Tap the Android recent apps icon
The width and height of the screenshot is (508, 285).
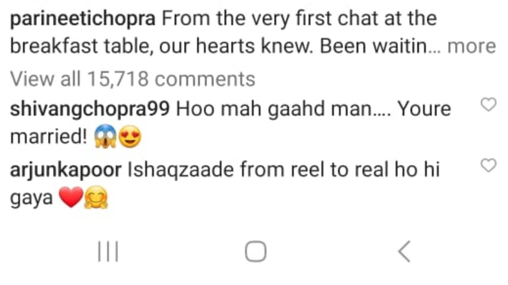coord(108,252)
